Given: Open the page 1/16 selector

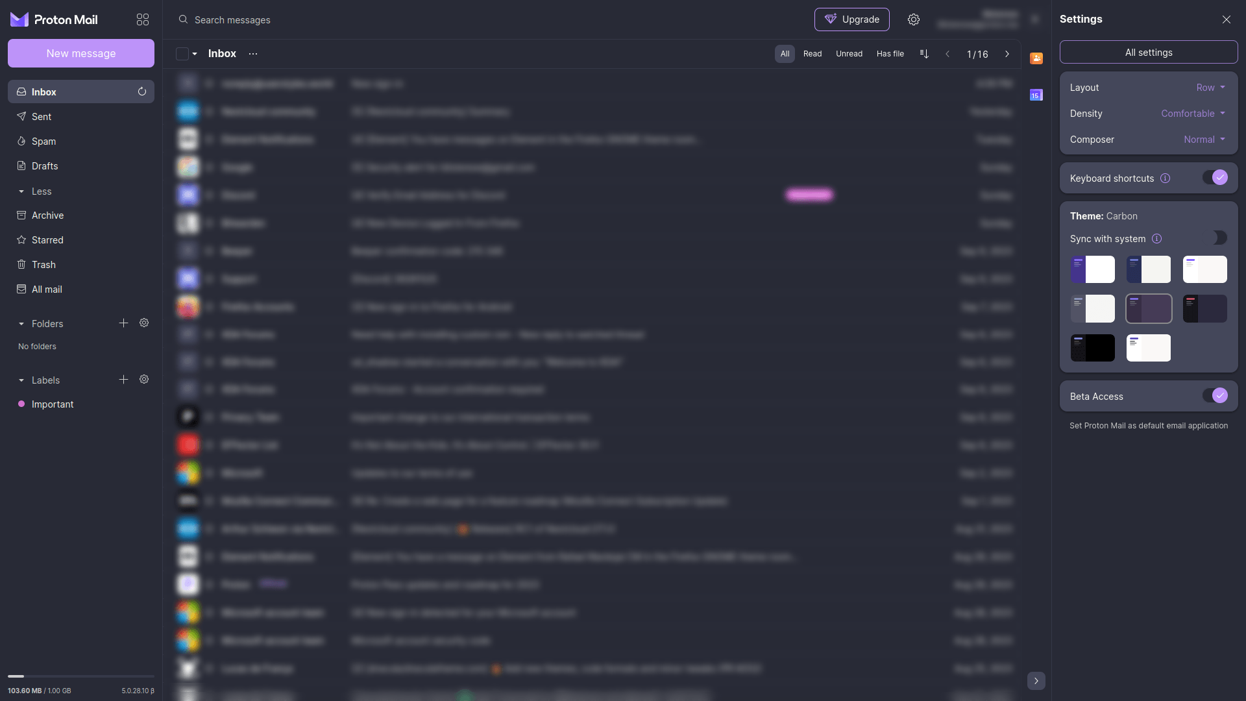Looking at the screenshot, I should 977,54.
